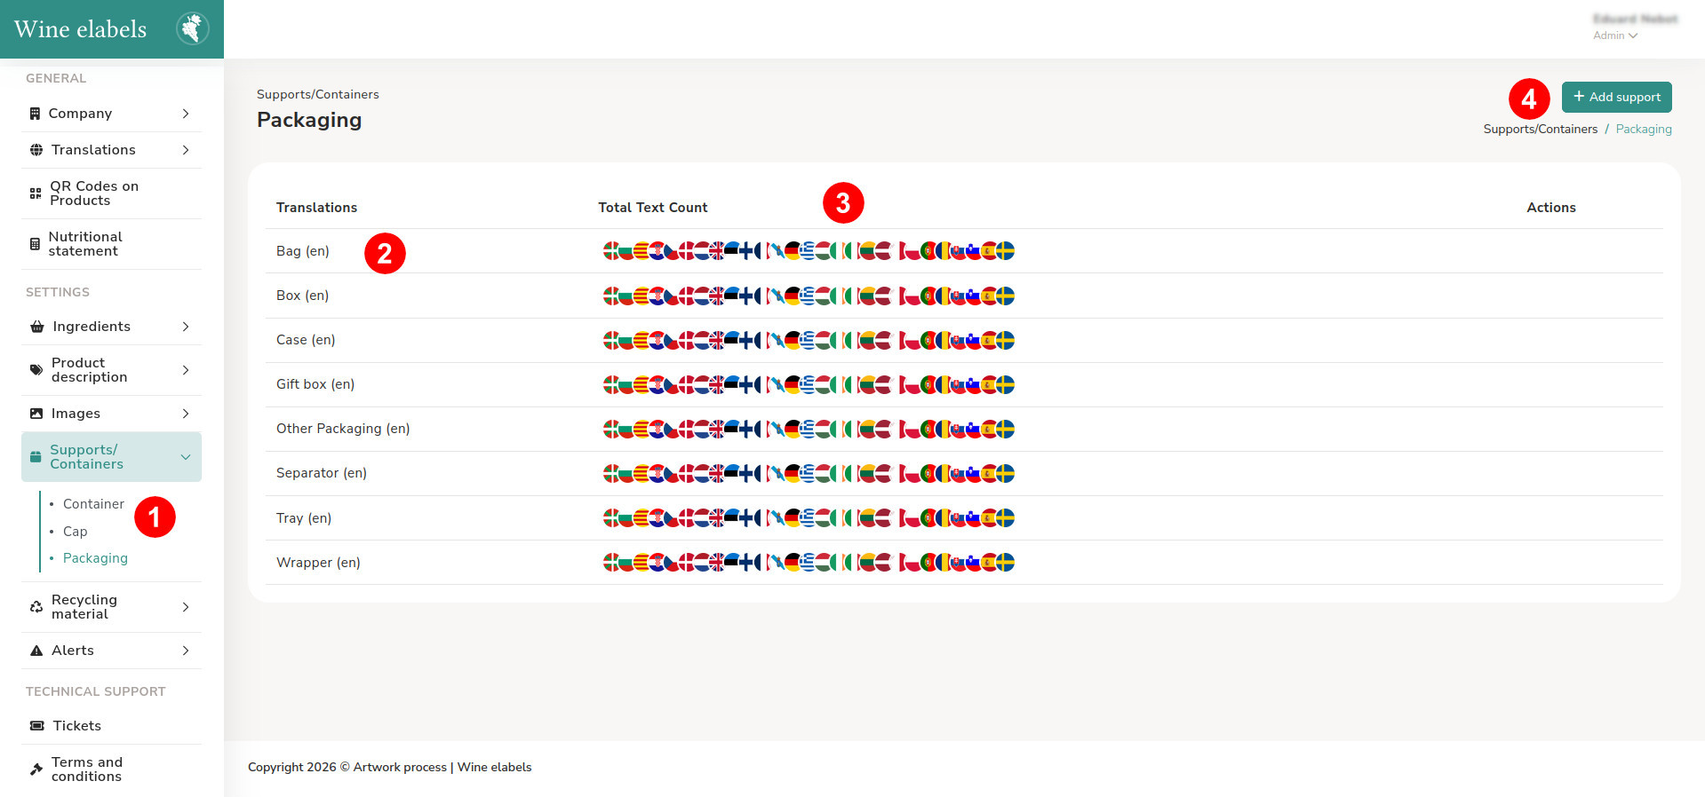
Task: Click the Add support button
Action: point(1616,97)
